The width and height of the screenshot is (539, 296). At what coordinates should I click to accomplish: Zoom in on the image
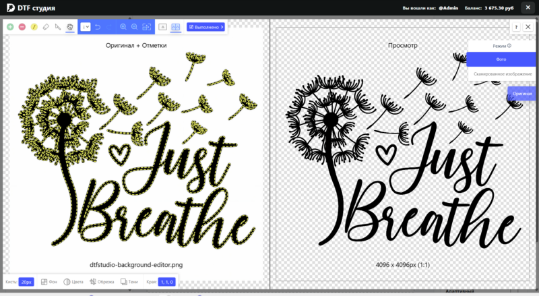pyautogui.click(x=123, y=27)
